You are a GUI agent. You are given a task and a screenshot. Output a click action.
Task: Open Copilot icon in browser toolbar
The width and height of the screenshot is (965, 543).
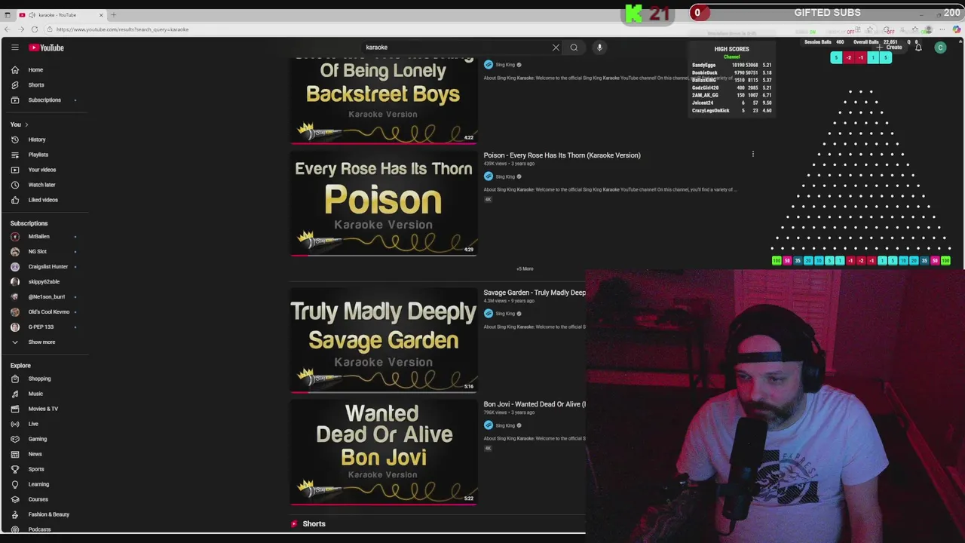(x=957, y=30)
